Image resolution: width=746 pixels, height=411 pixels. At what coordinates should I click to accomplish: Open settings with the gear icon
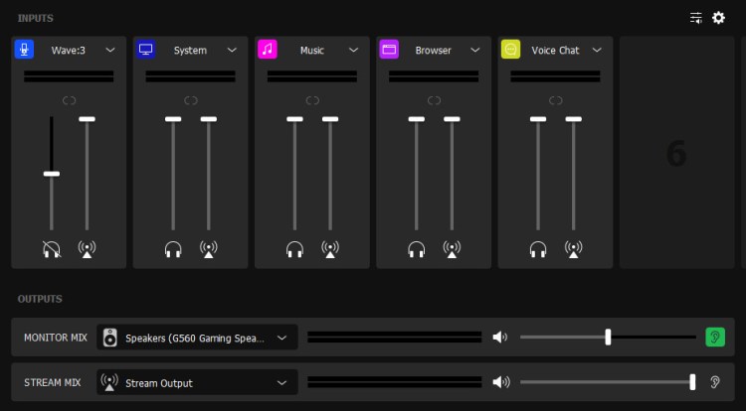pos(718,18)
